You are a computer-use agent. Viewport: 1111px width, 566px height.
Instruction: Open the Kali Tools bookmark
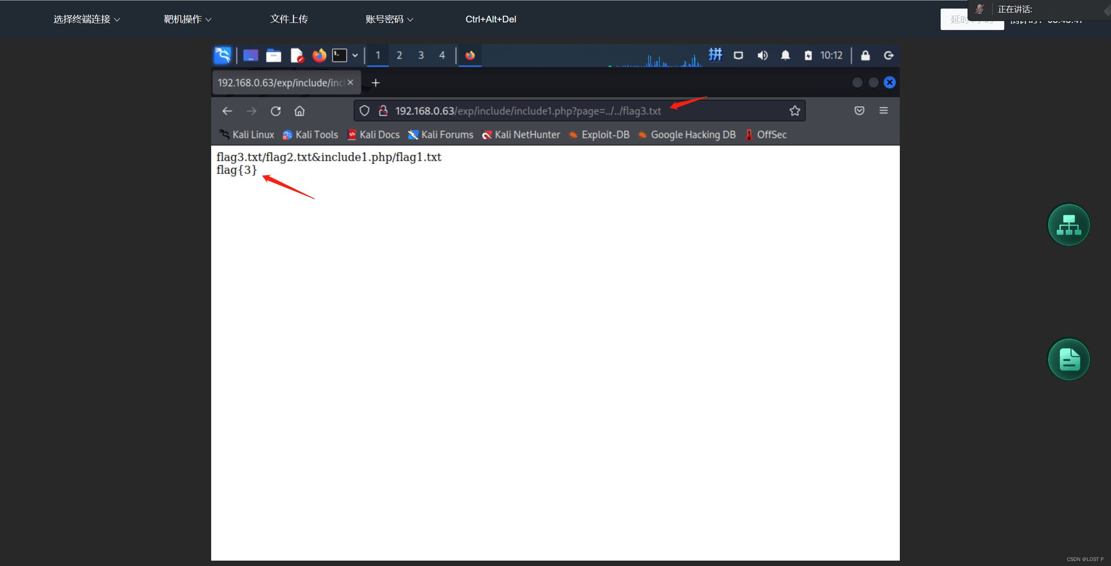coord(310,135)
